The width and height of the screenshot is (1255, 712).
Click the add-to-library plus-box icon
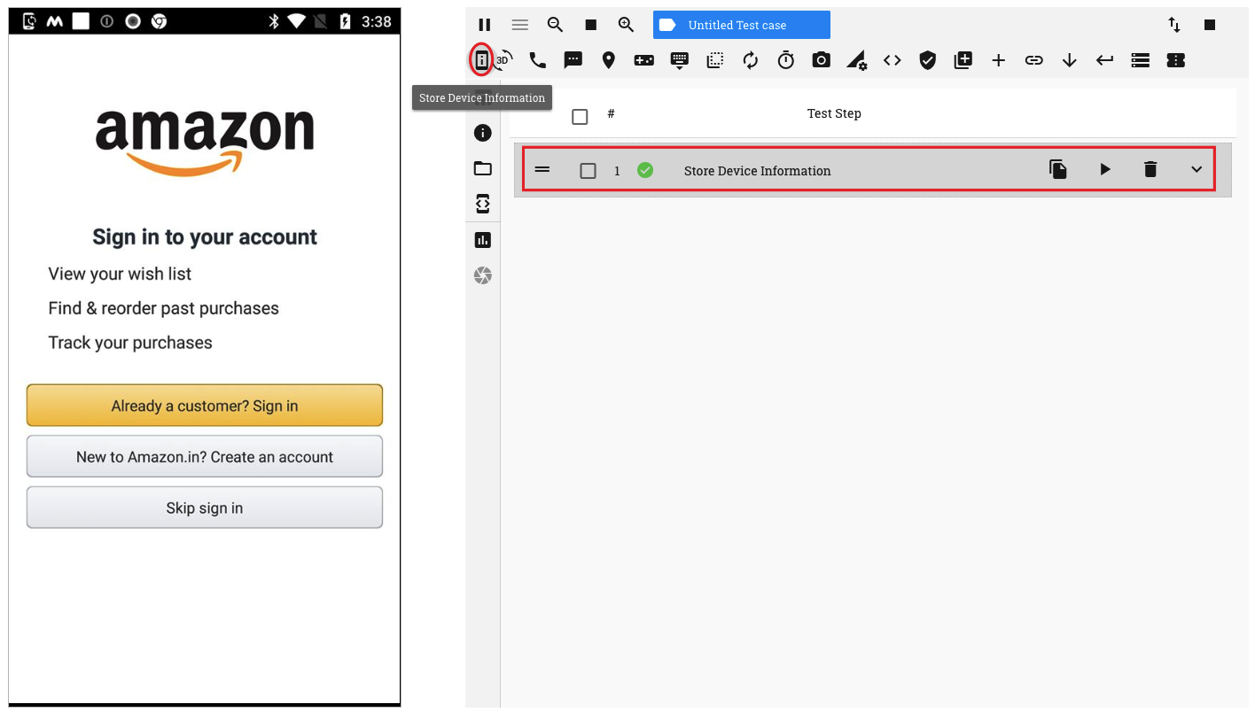point(963,59)
